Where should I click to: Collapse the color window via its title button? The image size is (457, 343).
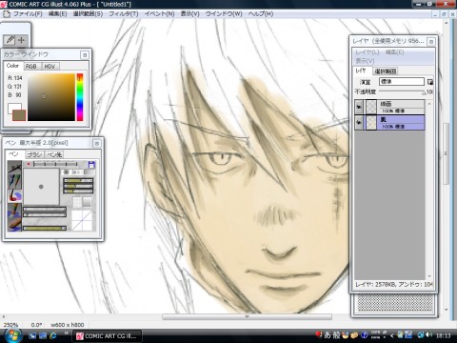[85, 55]
